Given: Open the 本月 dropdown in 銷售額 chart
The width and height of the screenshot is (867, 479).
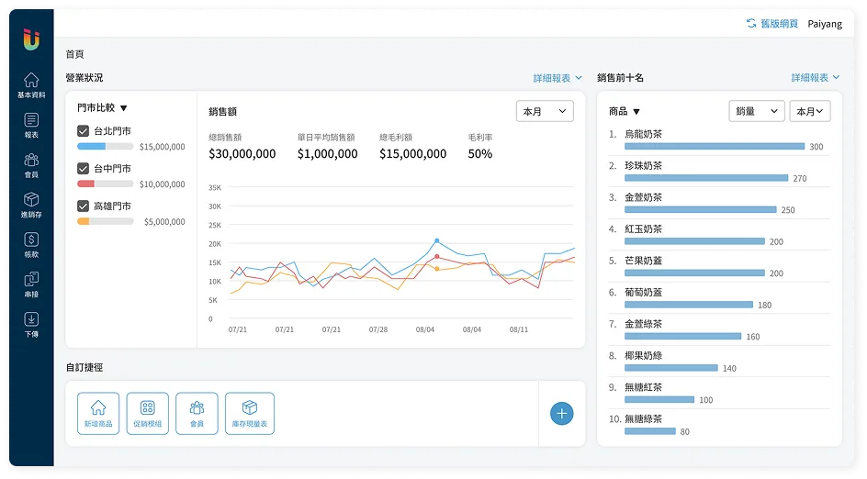Looking at the screenshot, I should point(546,112).
